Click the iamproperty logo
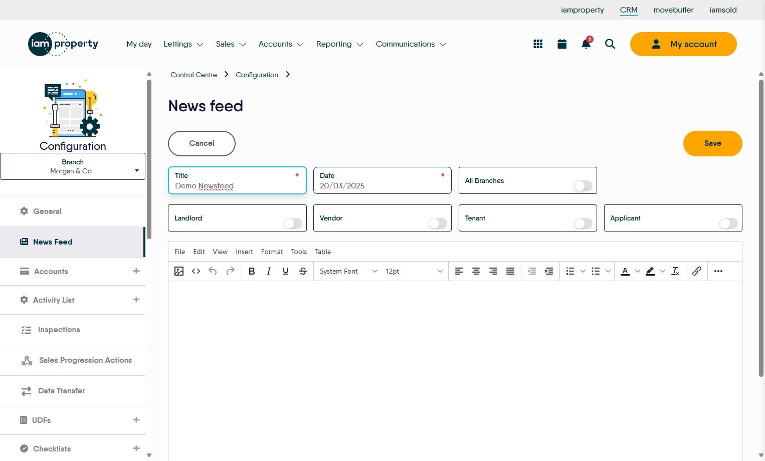 63,44
